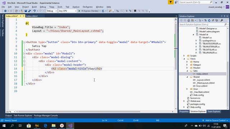Viewport: 230px width, 129px height.
Task: Click Solution Explorer Sync with Active Document
Action: click(206, 20)
